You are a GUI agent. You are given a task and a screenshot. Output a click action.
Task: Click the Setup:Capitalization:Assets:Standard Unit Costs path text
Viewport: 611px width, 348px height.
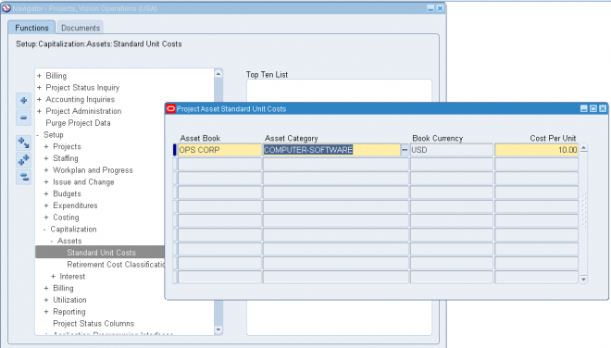click(98, 44)
